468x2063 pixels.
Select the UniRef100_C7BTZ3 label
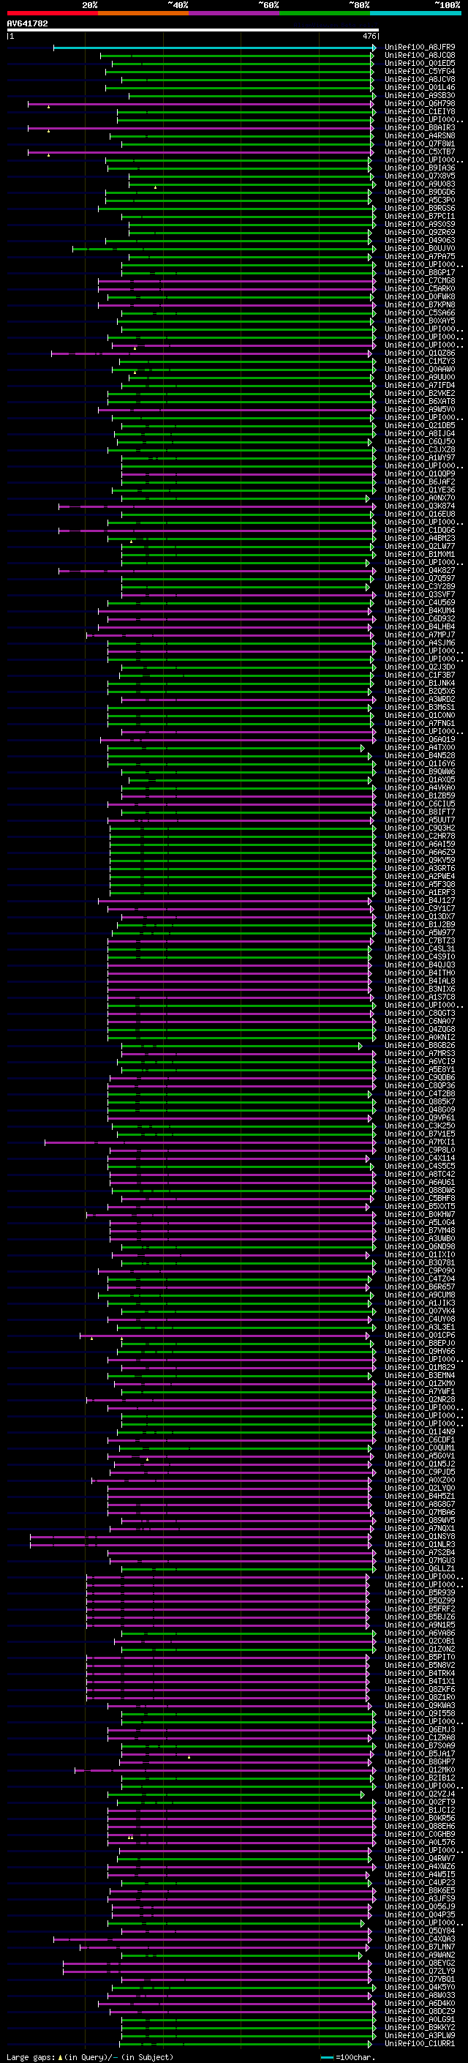tap(420, 941)
